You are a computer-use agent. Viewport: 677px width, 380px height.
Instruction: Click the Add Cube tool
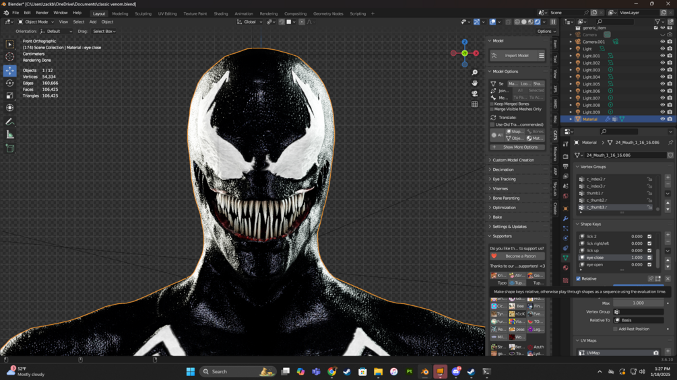tap(9, 148)
